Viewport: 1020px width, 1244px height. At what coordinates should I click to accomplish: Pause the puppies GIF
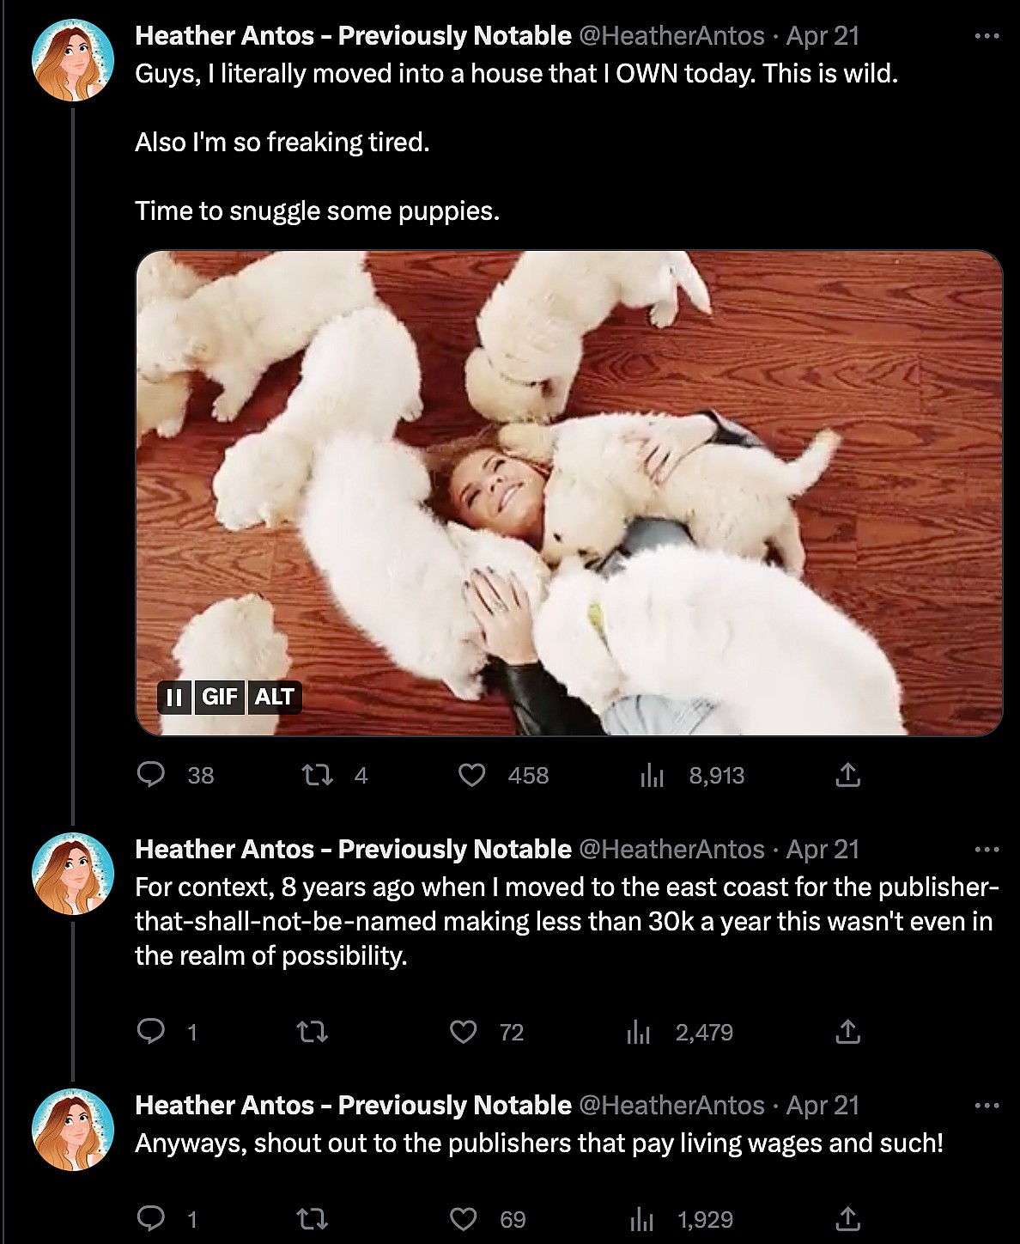pyautogui.click(x=174, y=697)
